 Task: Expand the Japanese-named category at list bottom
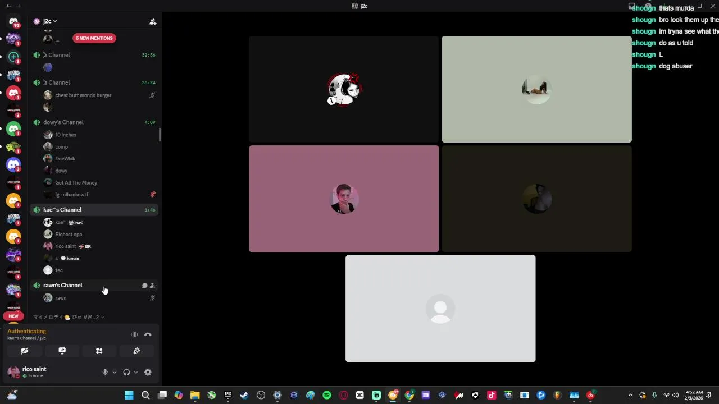67,318
